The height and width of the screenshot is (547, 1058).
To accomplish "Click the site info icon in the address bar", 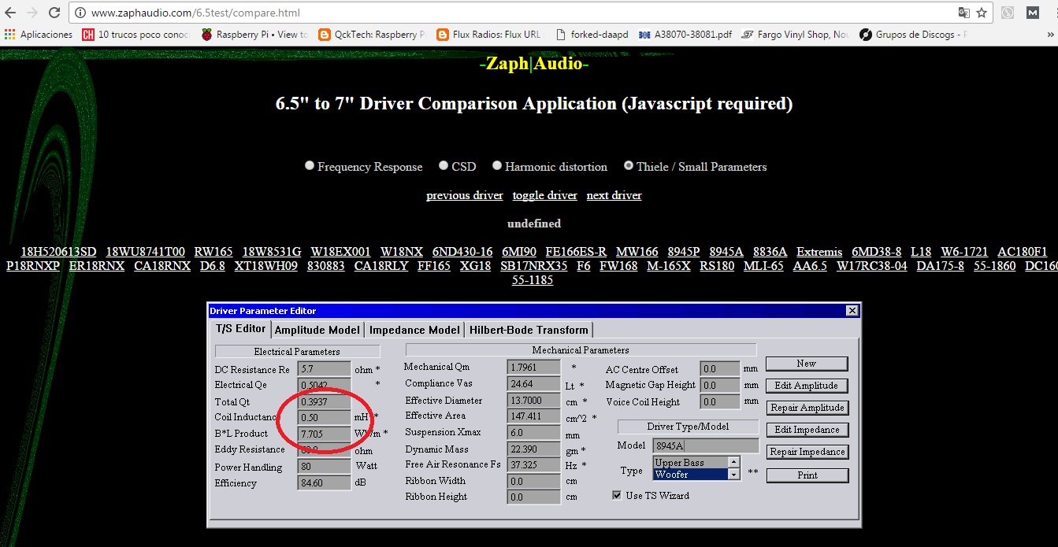I will point(80,13).
